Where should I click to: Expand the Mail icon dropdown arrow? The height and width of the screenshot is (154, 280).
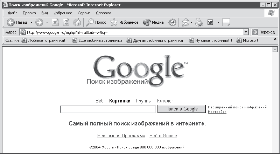coord(191,23)
